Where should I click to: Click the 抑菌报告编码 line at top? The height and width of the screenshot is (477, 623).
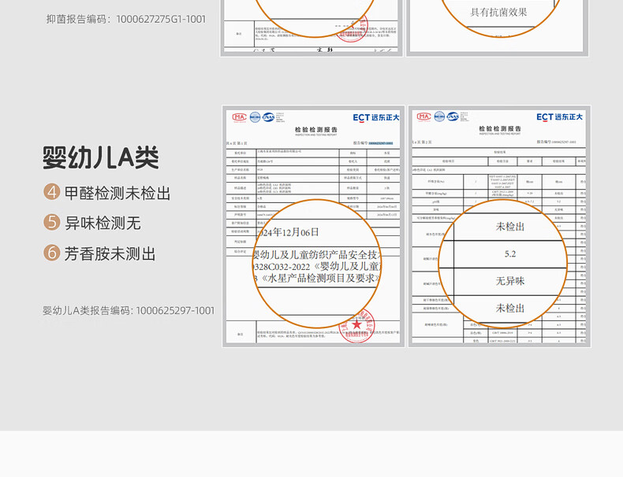(x=126, y=18)
